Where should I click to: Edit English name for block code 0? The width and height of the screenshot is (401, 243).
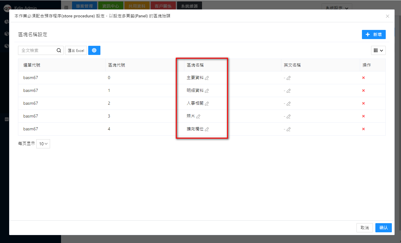coord(288,78)
